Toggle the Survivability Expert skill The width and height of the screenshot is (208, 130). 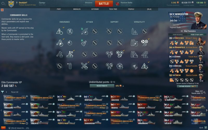pyautogui.click(x=70, y=54)
